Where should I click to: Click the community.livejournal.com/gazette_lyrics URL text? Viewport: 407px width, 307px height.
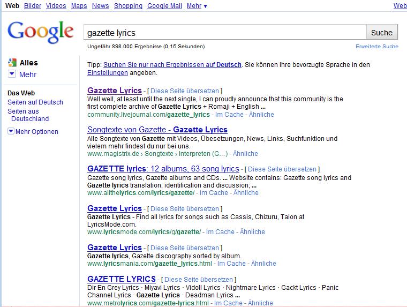[148, 115]
